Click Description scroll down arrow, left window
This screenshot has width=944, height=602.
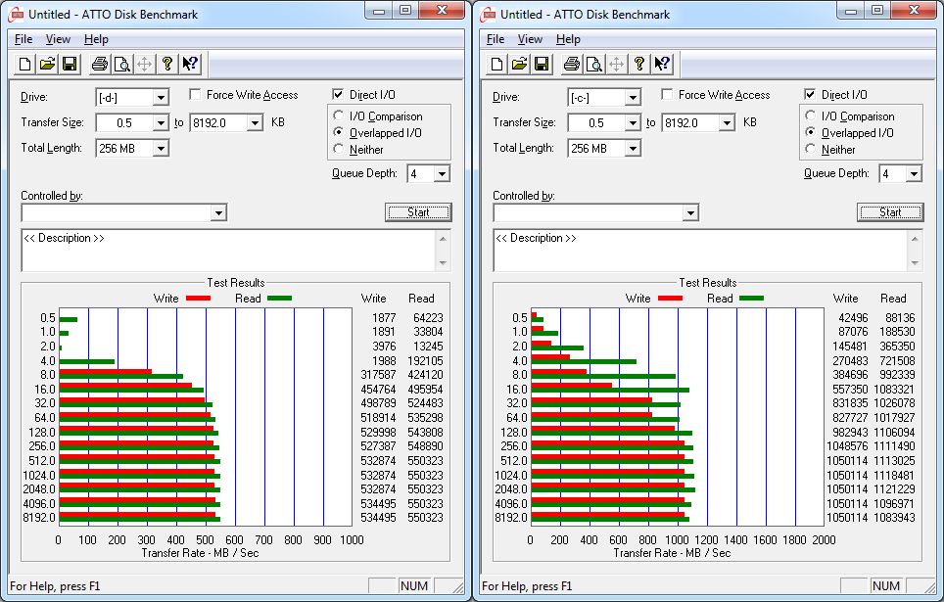click(x=443, y=262)
